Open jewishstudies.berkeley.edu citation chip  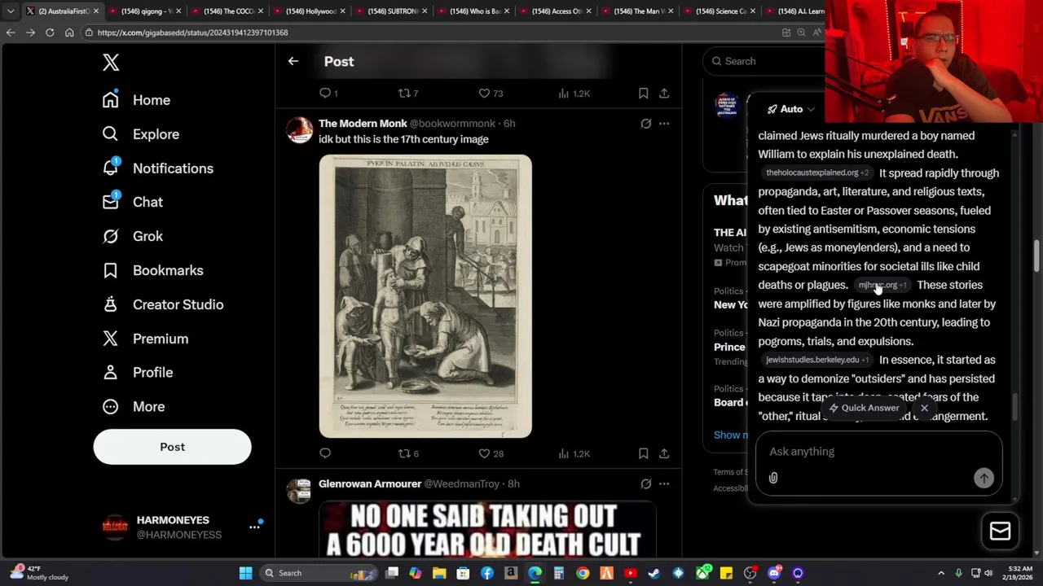pyautogui.click(x=817, y=360)
